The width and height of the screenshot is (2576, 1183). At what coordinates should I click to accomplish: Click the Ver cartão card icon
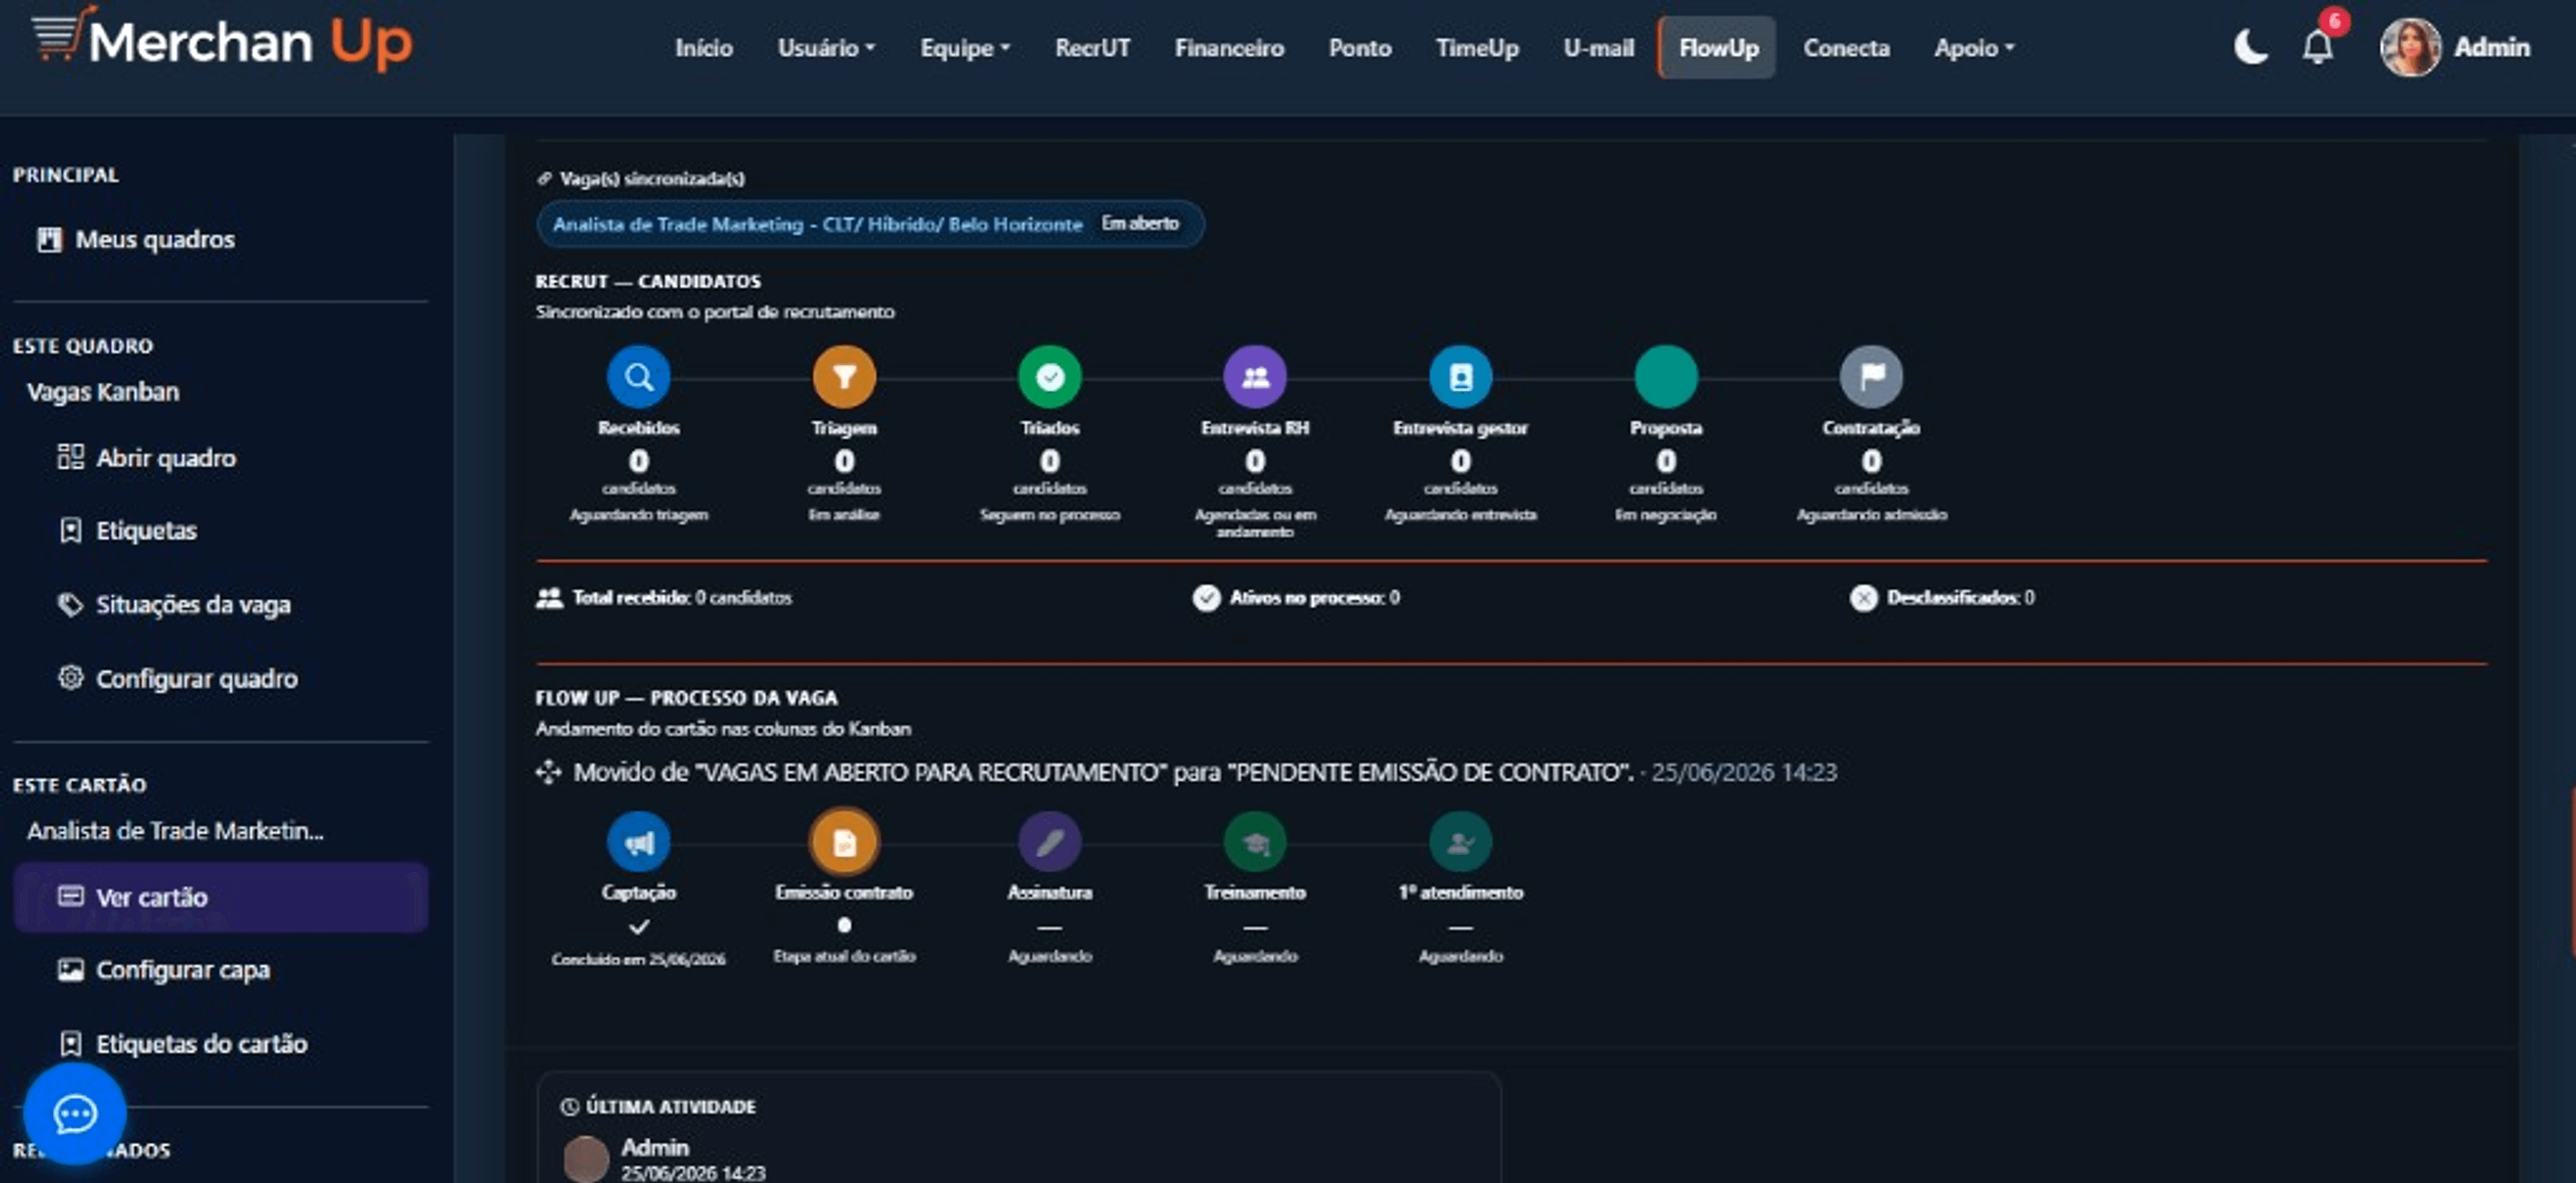pos(70,896)
